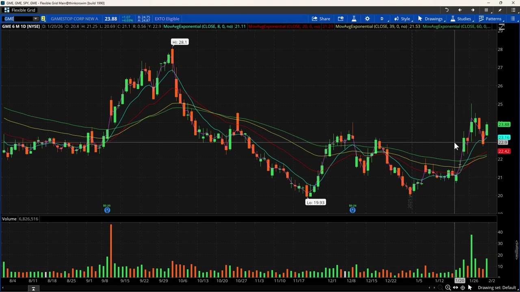Click the red MovAvgExponential (CLOSE, 20) label

284,26
